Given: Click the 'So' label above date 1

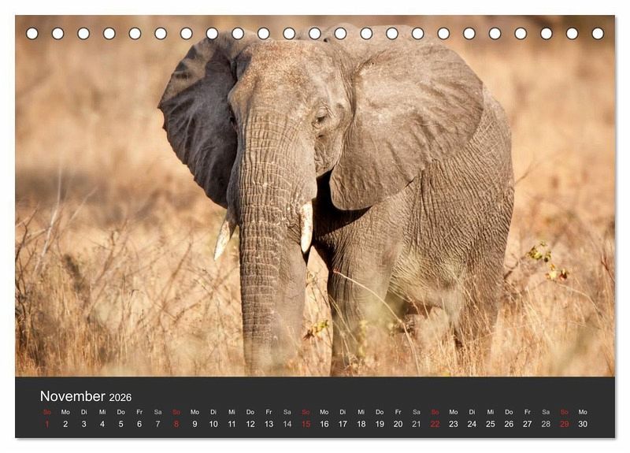Looking at the screenshot, I should point(46,412).
